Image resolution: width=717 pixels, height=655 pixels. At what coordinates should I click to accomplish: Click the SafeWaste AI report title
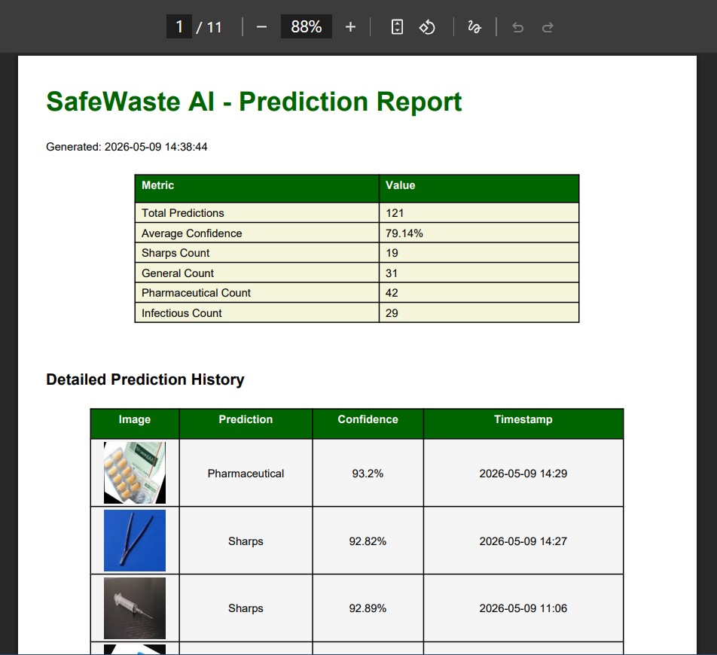254,102
